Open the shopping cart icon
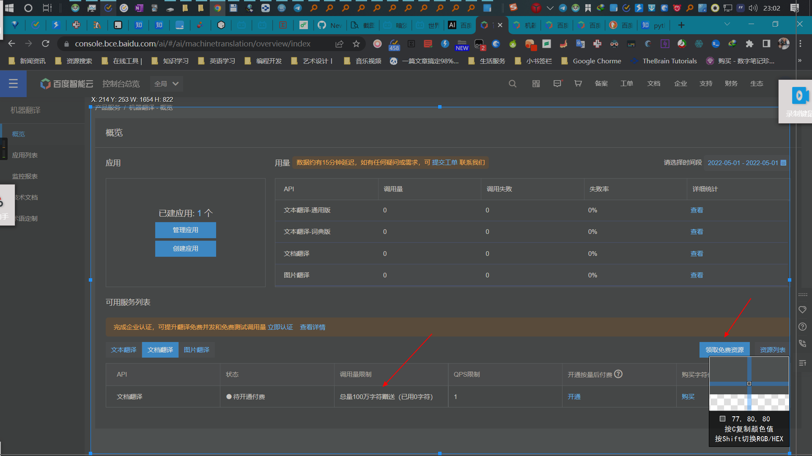Image resolution: width=812 pixels, height=456 pixels. (578, 84)
